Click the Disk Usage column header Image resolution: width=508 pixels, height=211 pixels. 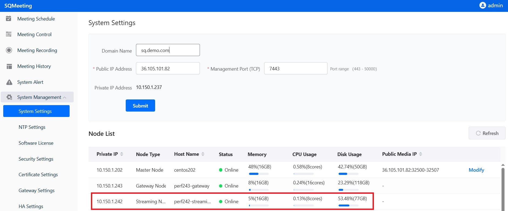349,154
